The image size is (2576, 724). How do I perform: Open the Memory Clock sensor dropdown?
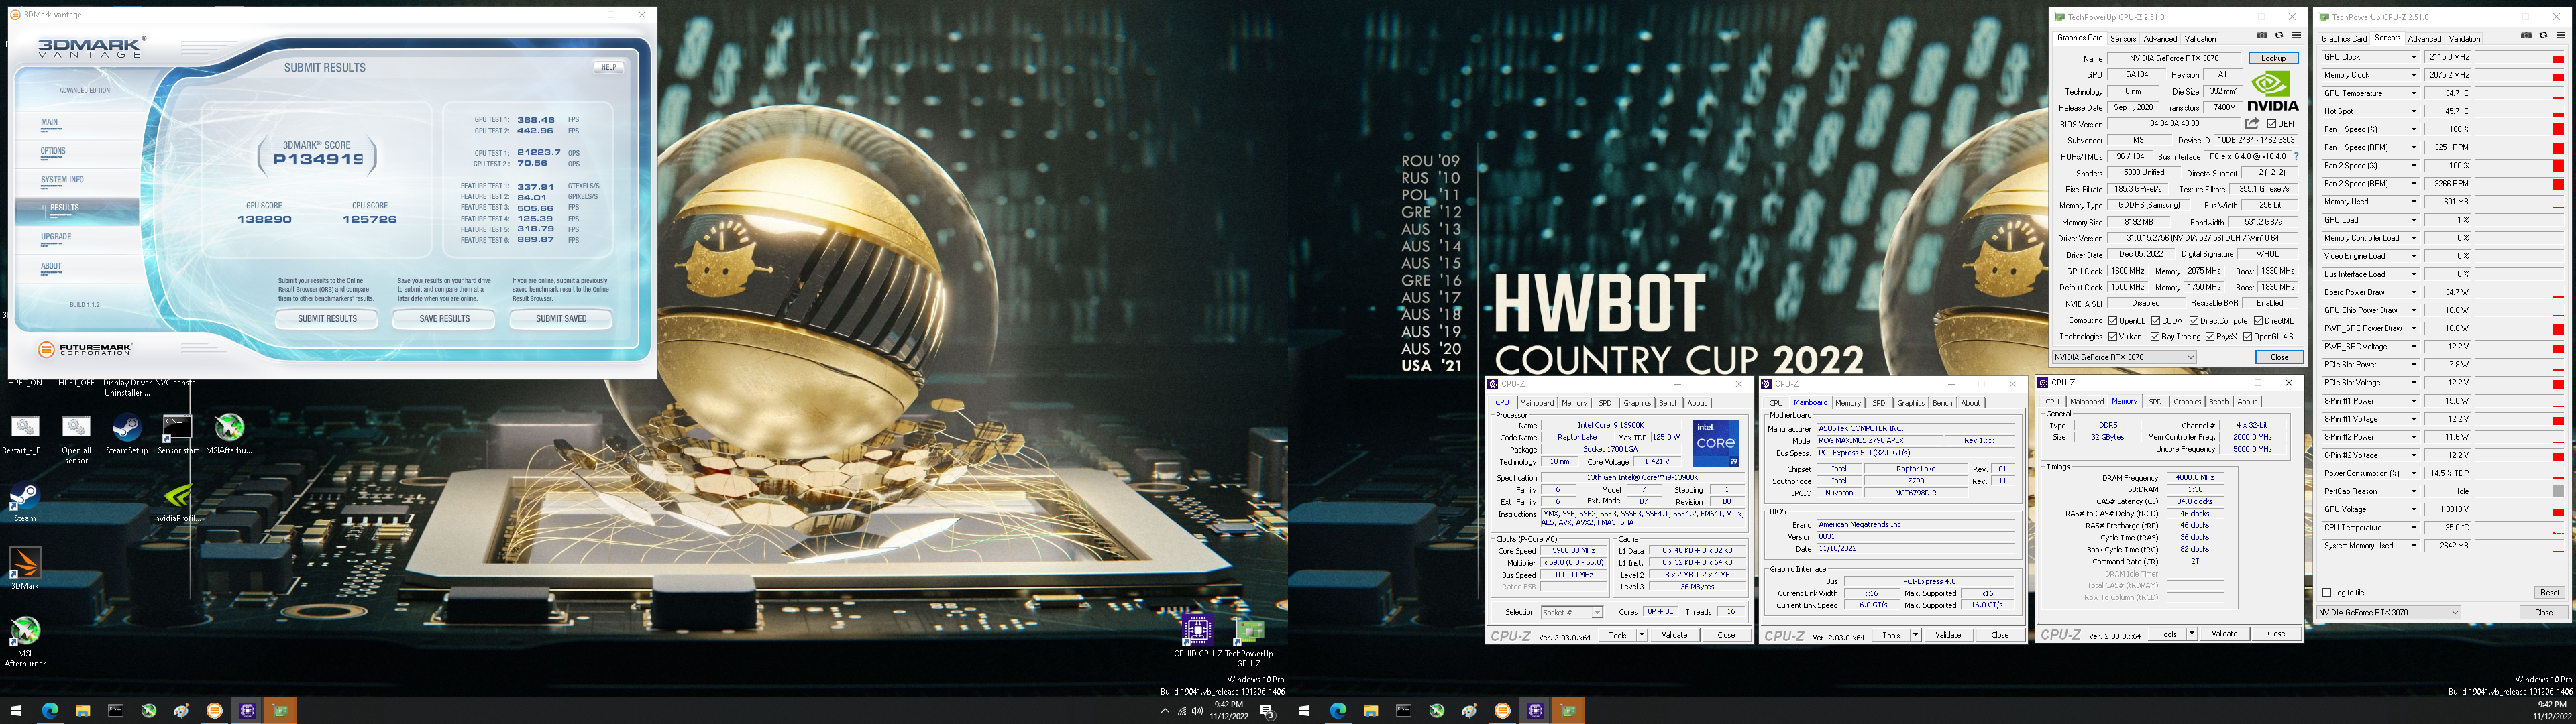[x=2414, y=75]
